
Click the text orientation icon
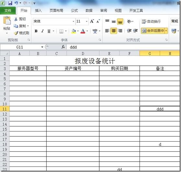129,21
